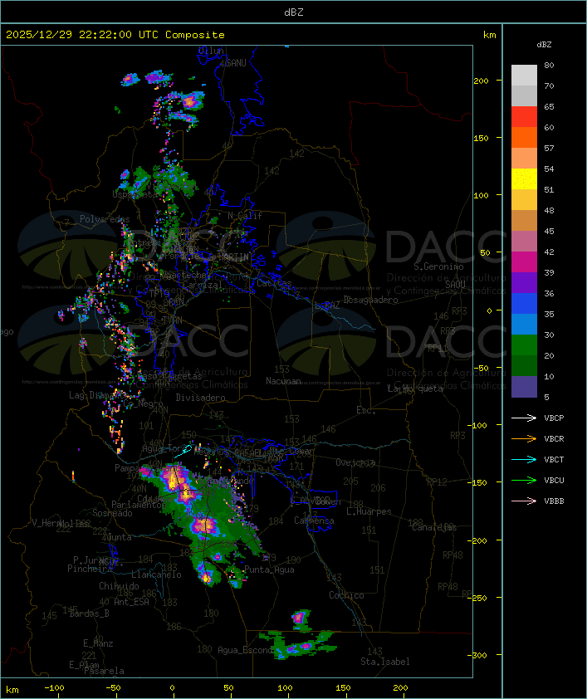Click the -50 tick on the bottom axis

pyautogui.click(x=113, y=688)
